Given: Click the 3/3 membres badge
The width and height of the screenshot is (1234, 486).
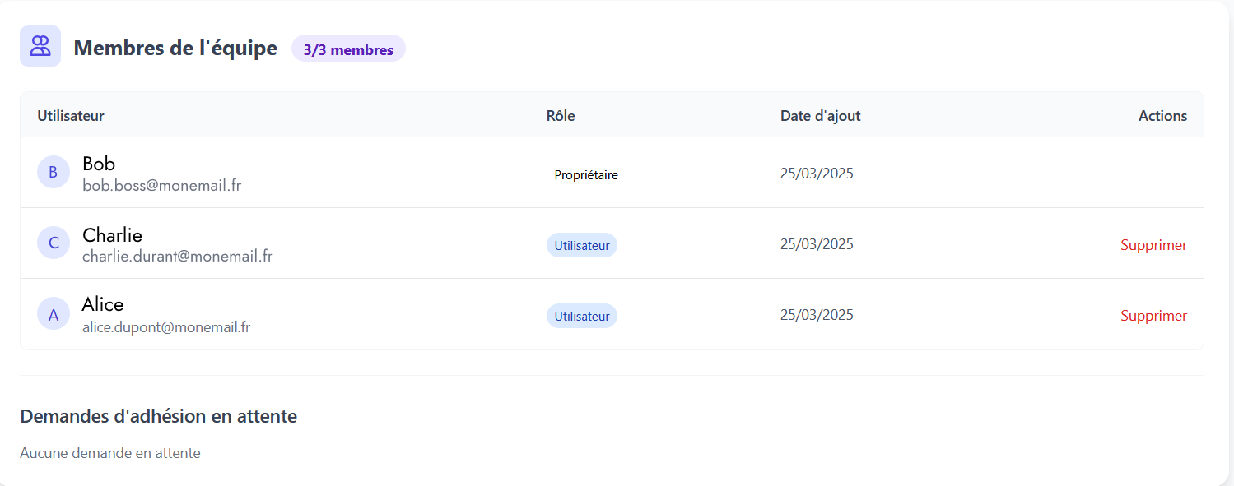Looking at the screenshot, I should coord(348,49).
